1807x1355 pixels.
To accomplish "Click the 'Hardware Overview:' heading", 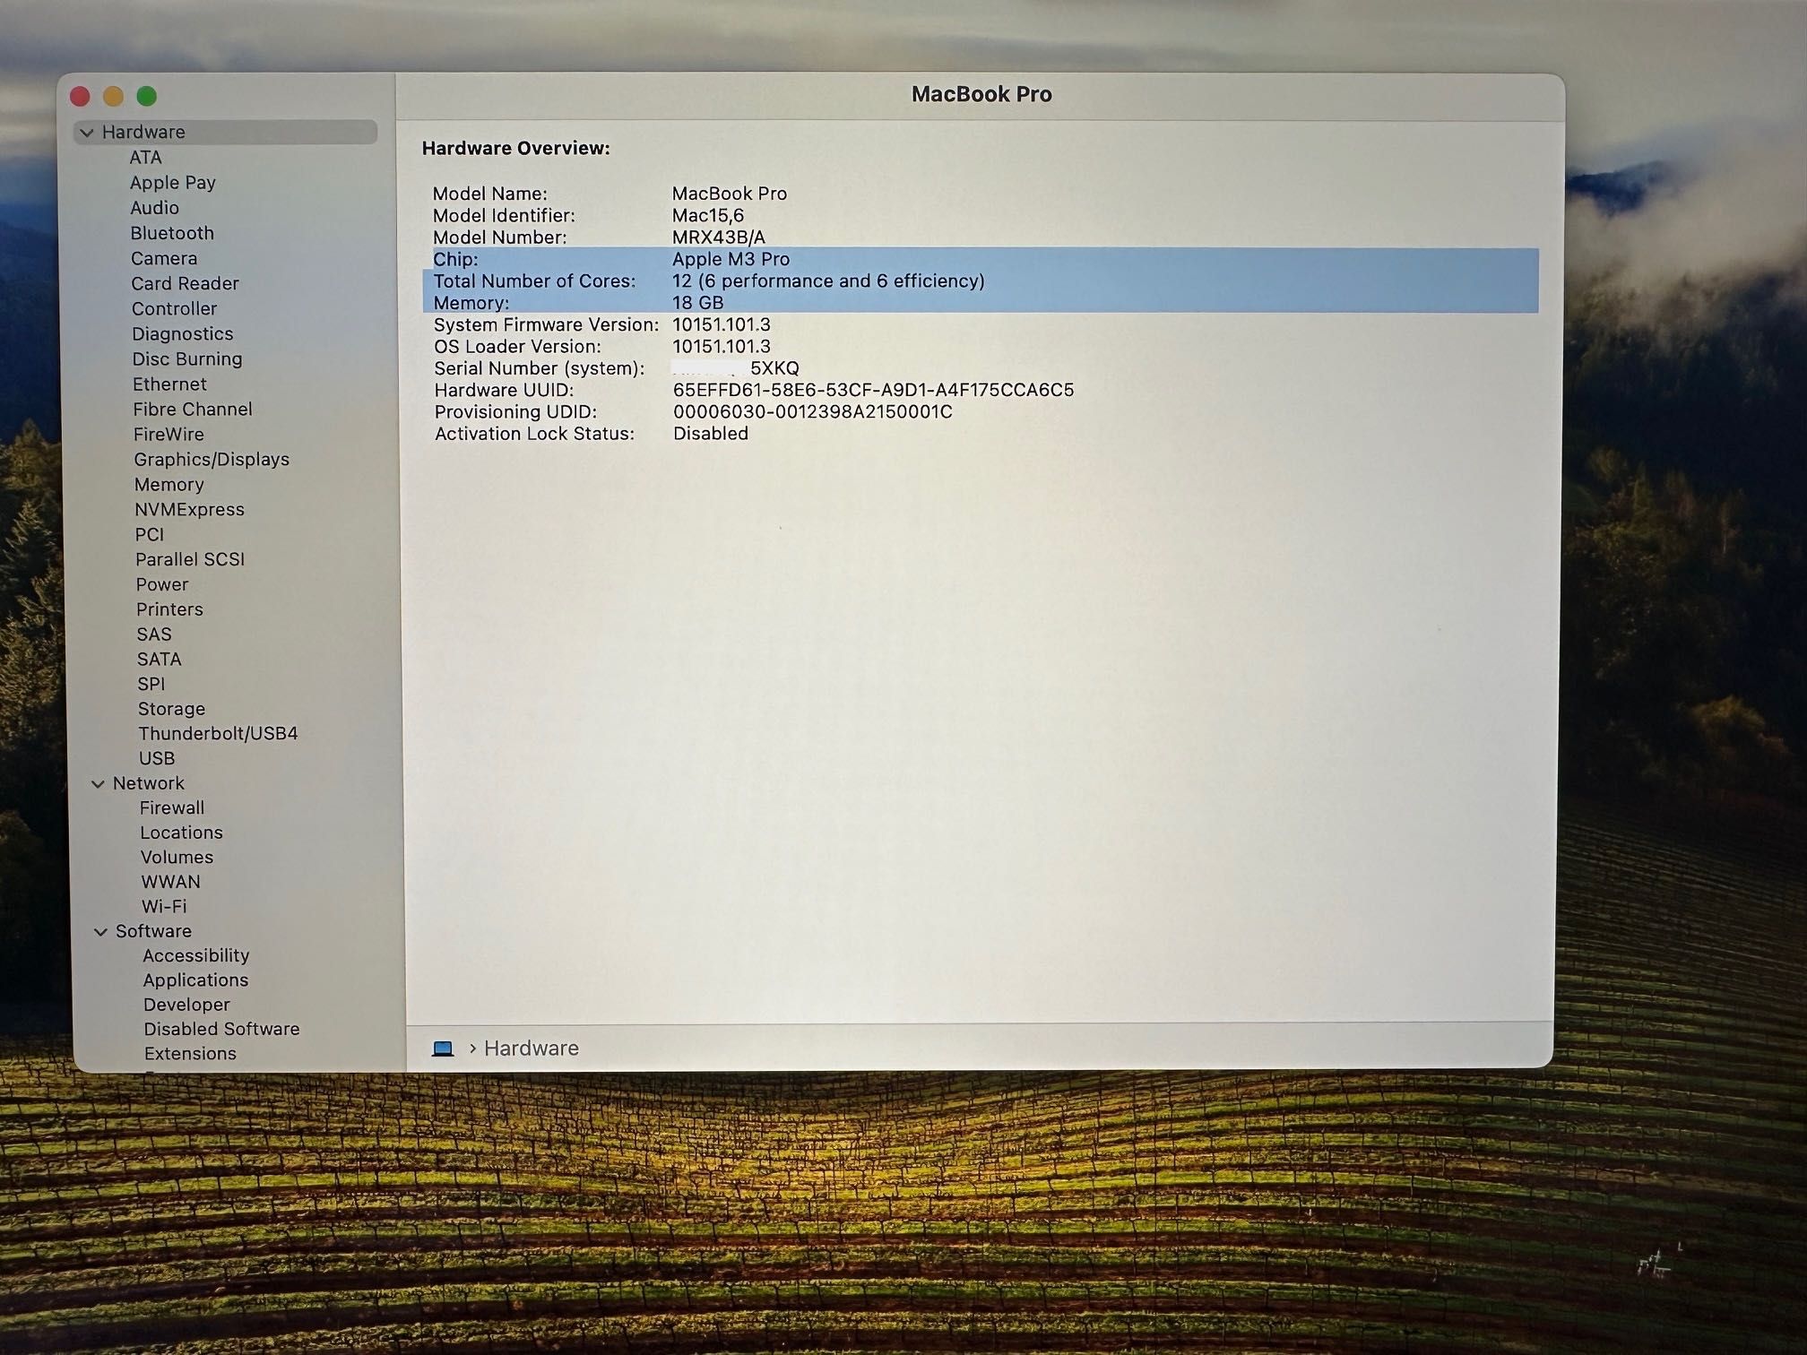I will (516, 149).
